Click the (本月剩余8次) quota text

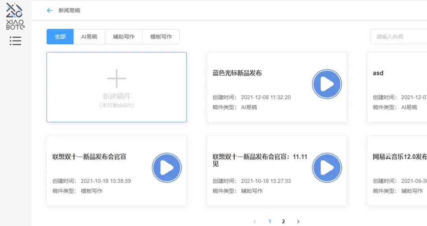tap(117, 105)
